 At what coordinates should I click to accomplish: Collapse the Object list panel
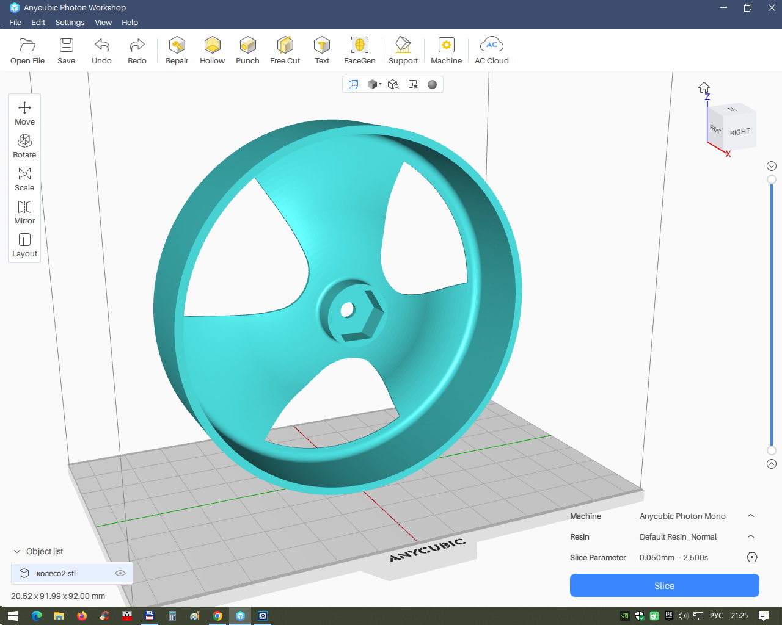coord(17,551)
